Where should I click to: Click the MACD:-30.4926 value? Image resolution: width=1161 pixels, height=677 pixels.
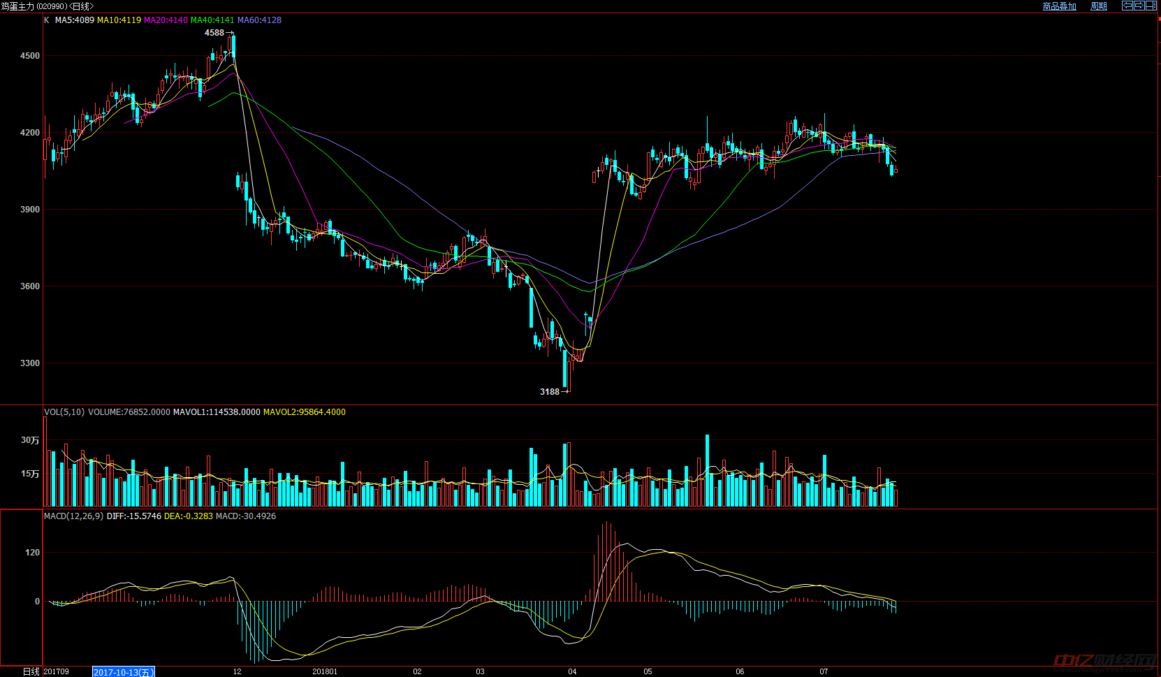point(246,516)
